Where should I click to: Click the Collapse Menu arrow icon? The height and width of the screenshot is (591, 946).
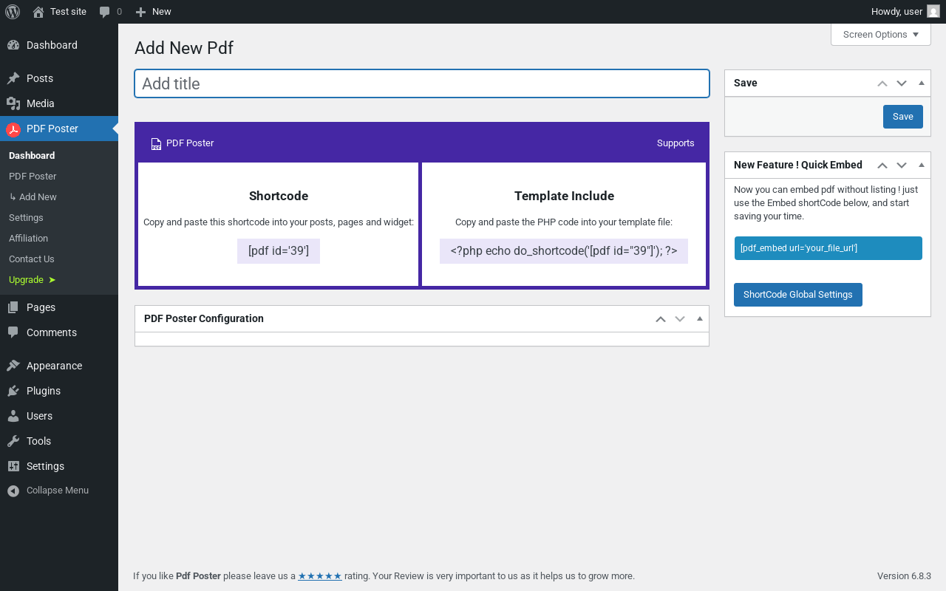pyautogui.click(x=13, y=491)
